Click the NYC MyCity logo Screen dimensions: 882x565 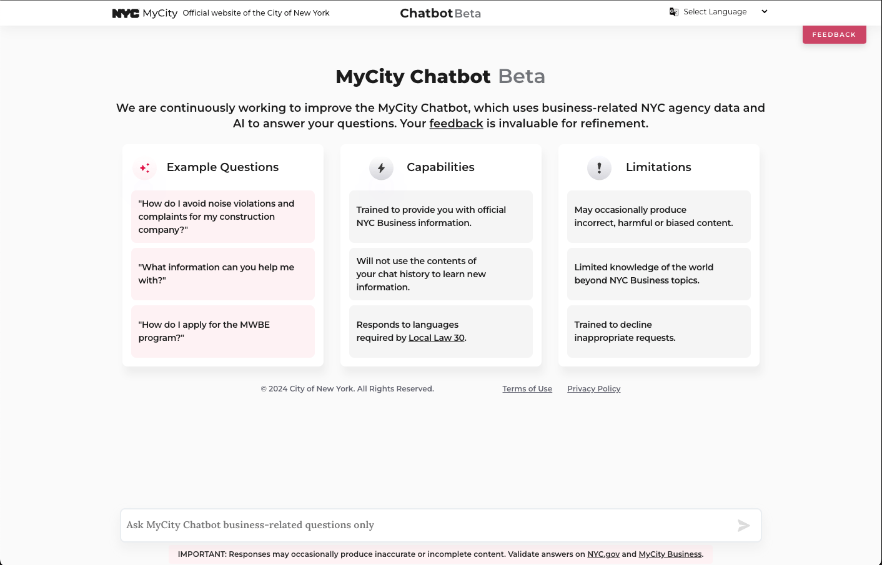pyautogui.click(x=144, y=12)
